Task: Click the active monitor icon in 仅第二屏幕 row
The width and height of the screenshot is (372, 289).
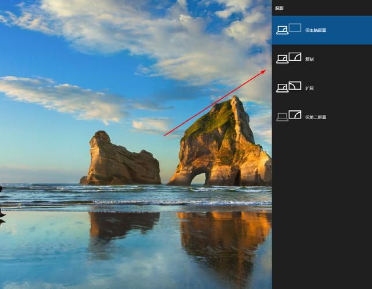Action: (295, 114)
